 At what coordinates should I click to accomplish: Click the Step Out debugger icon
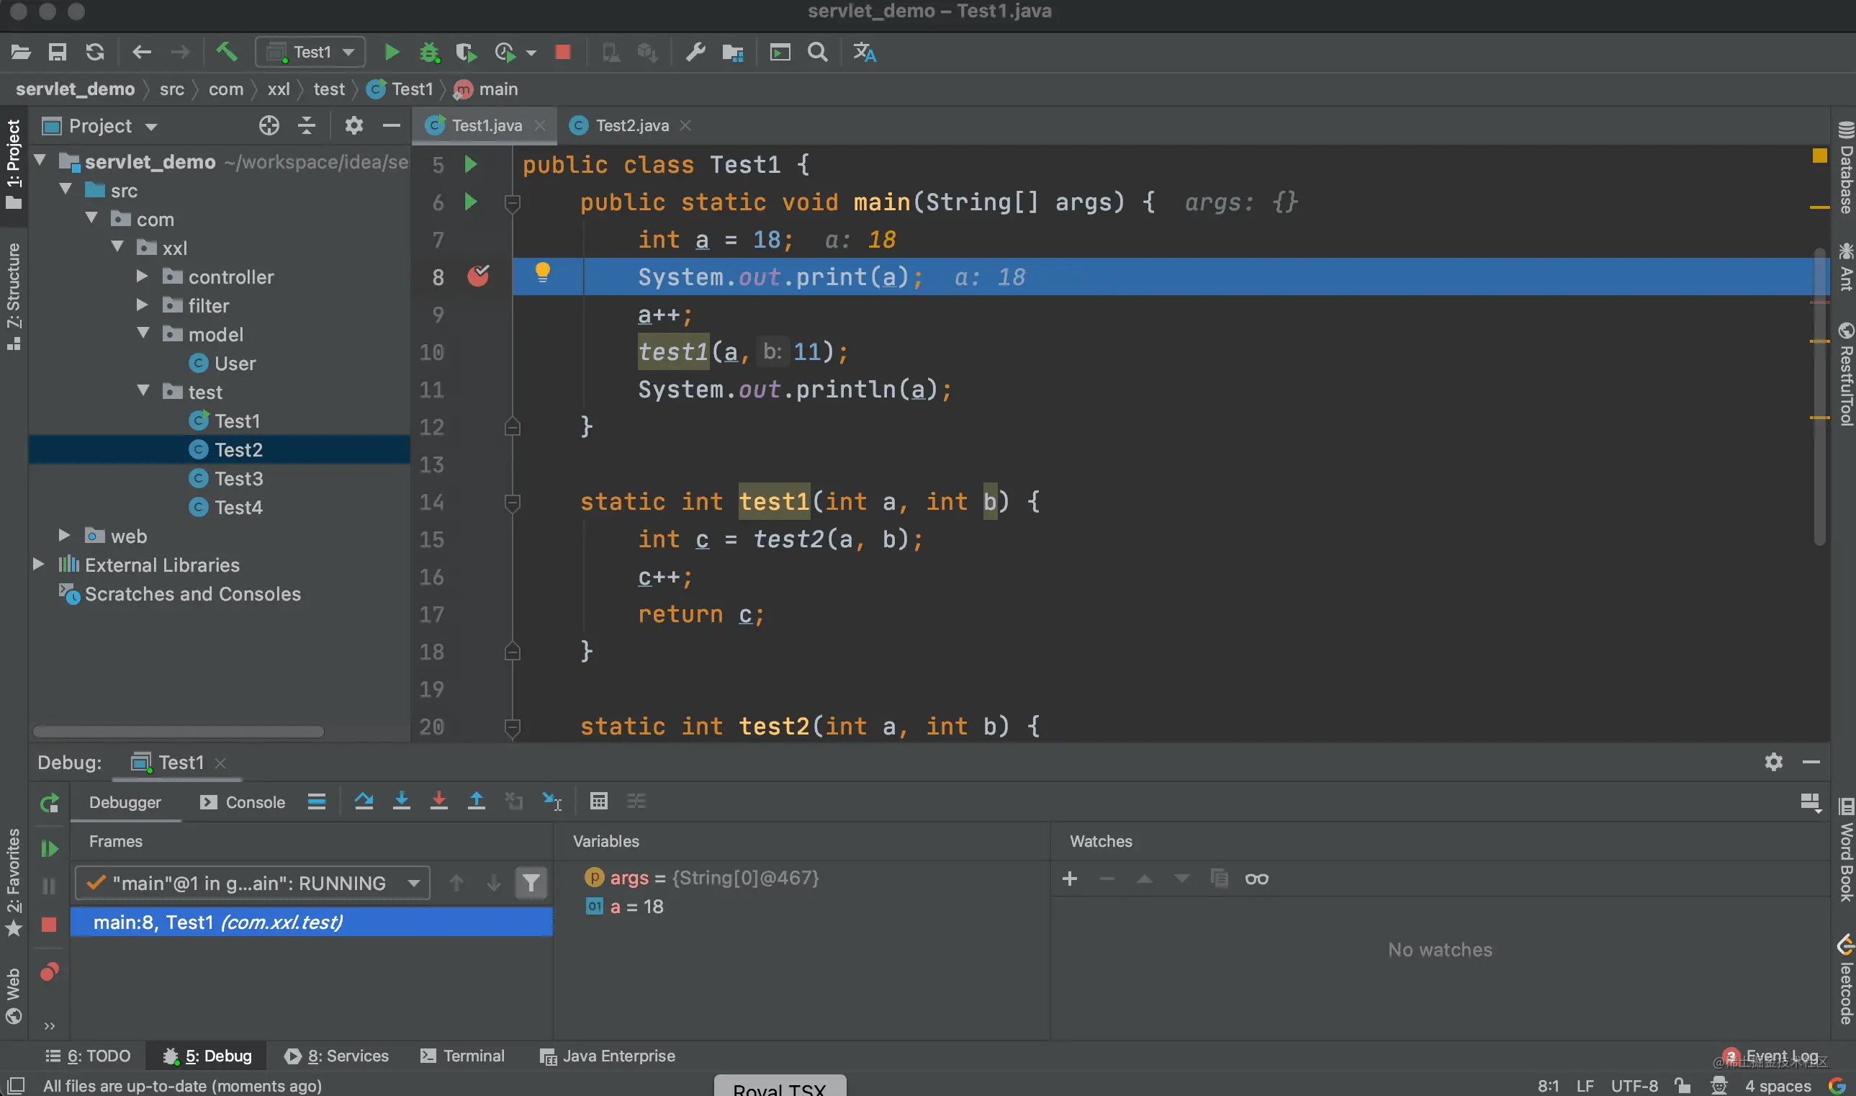pos(476,801)
